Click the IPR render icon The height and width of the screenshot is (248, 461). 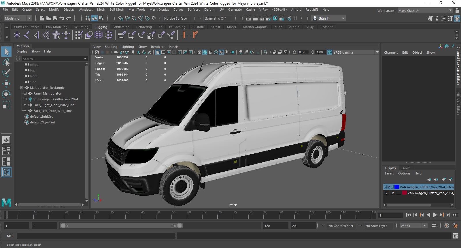262,18
